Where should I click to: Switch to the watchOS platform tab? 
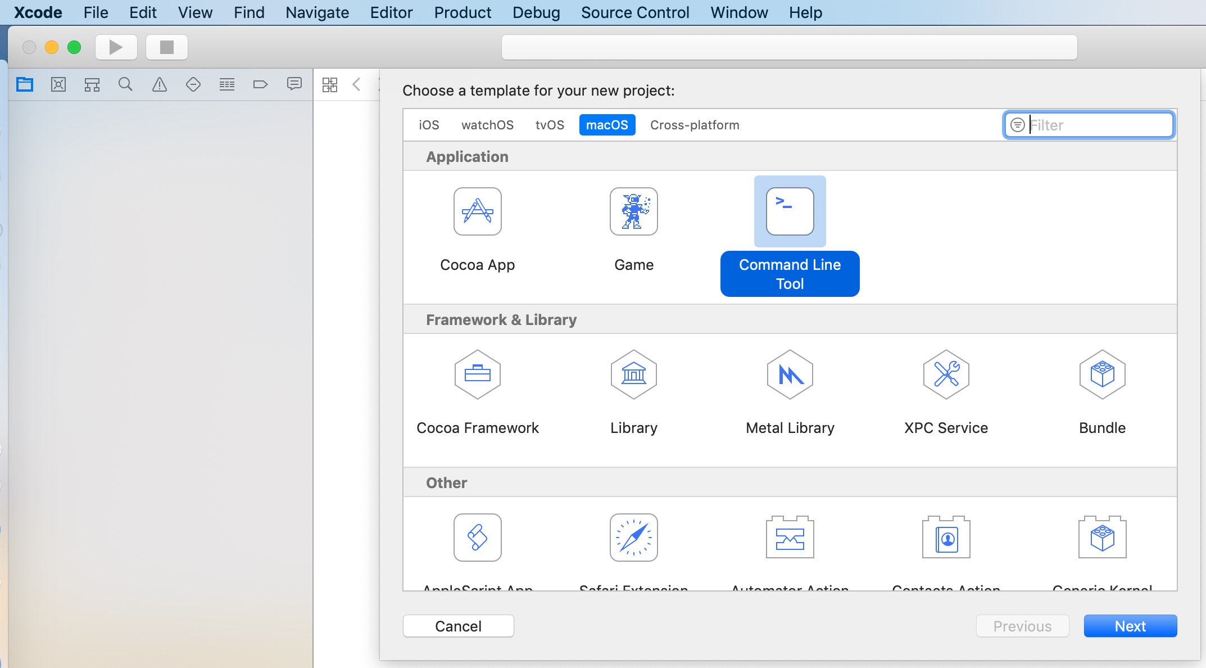pos(487,125)
